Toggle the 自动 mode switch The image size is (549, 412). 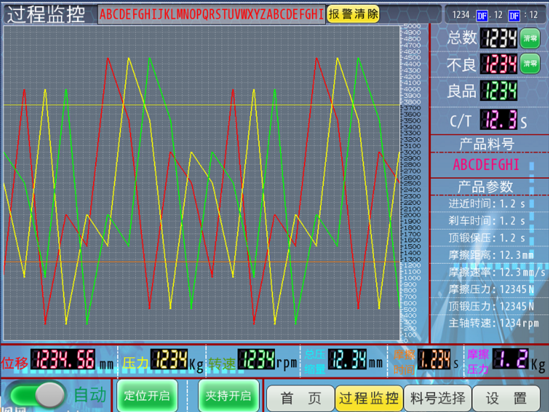[x=37, y=395]
